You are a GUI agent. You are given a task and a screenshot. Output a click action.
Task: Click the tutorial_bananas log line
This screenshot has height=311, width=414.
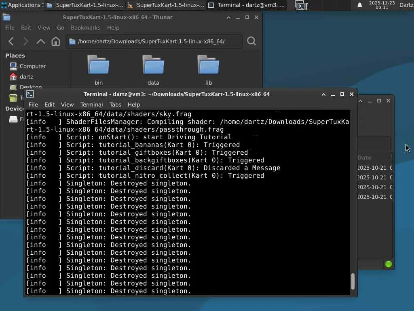coord(133,145)
